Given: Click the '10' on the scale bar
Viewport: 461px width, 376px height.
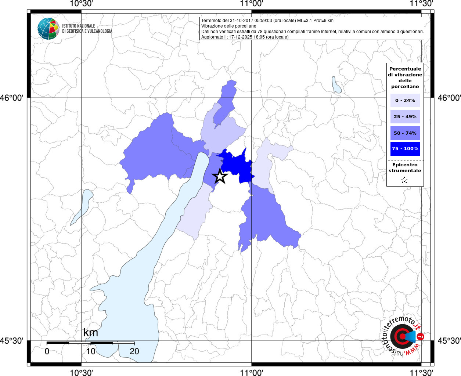Looking at the screenshot, I should click(91, 351).
